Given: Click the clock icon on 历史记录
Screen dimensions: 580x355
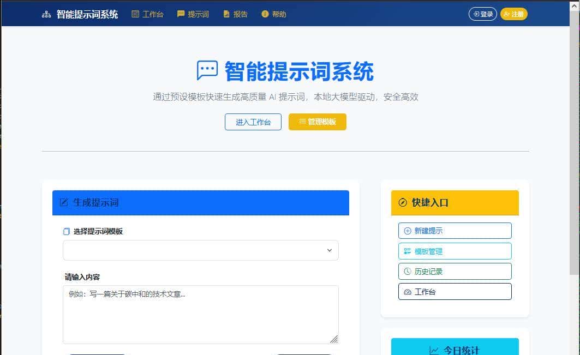Looking at the screenshot, I should pyautogui.click(x=408, y=271).
